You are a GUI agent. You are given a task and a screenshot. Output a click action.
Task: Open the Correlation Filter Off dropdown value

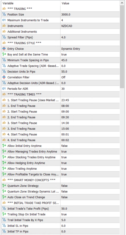90,77
